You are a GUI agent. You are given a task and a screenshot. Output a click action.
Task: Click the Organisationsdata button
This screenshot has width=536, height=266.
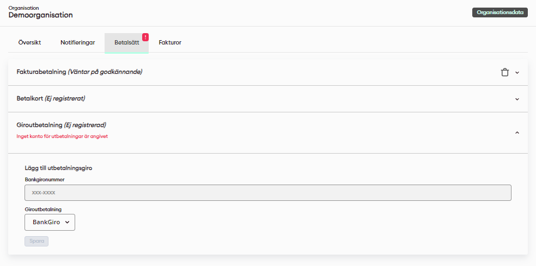click(500, 12)
